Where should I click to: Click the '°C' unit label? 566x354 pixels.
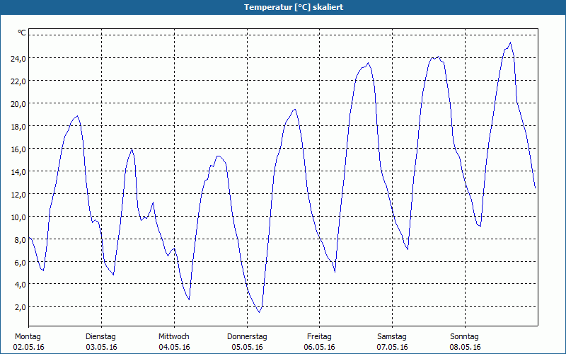tap(22, 33)
